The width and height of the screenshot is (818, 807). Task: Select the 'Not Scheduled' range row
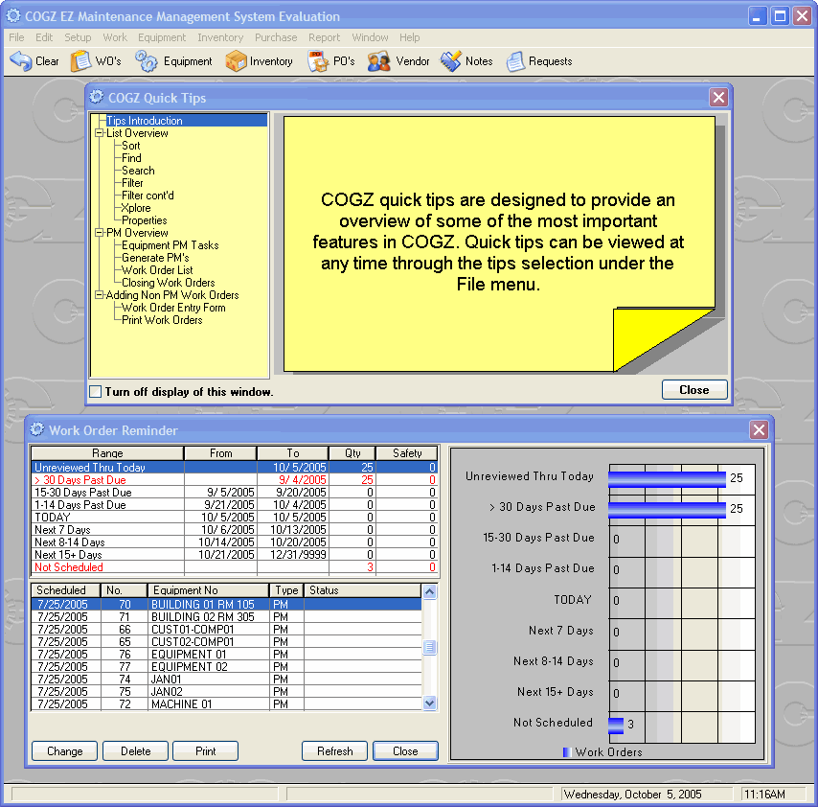(234, 566)
